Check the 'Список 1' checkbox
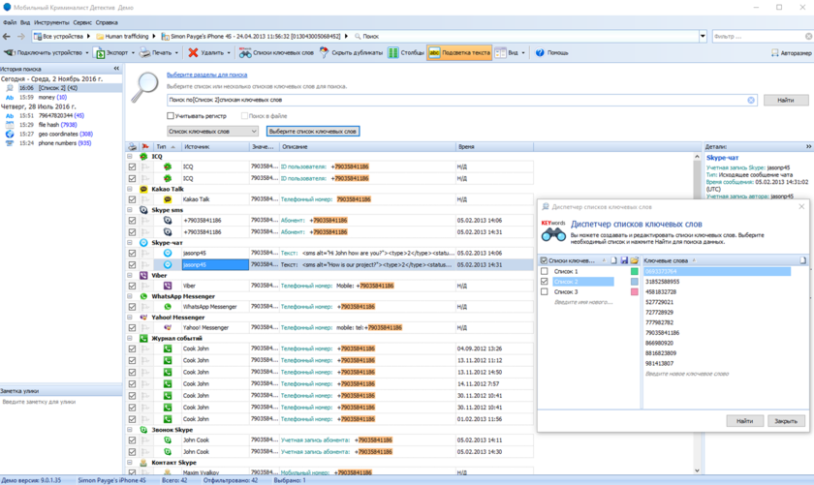 pyautogui.click(x=545, y=272)
